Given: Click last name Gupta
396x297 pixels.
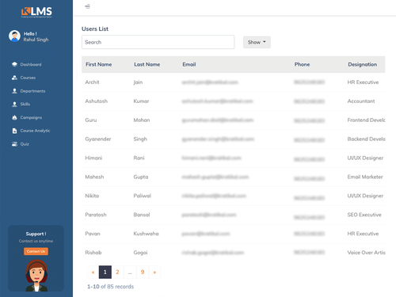Looking at the screenshot, I should 141,177.
